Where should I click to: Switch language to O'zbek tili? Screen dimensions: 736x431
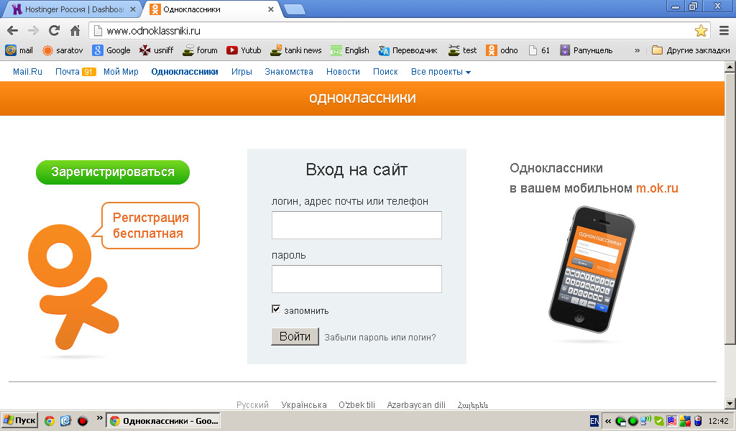coord(356,404)
